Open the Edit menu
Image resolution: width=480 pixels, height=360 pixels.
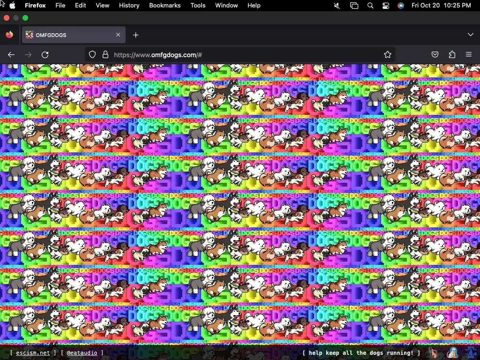click(81, 6)
